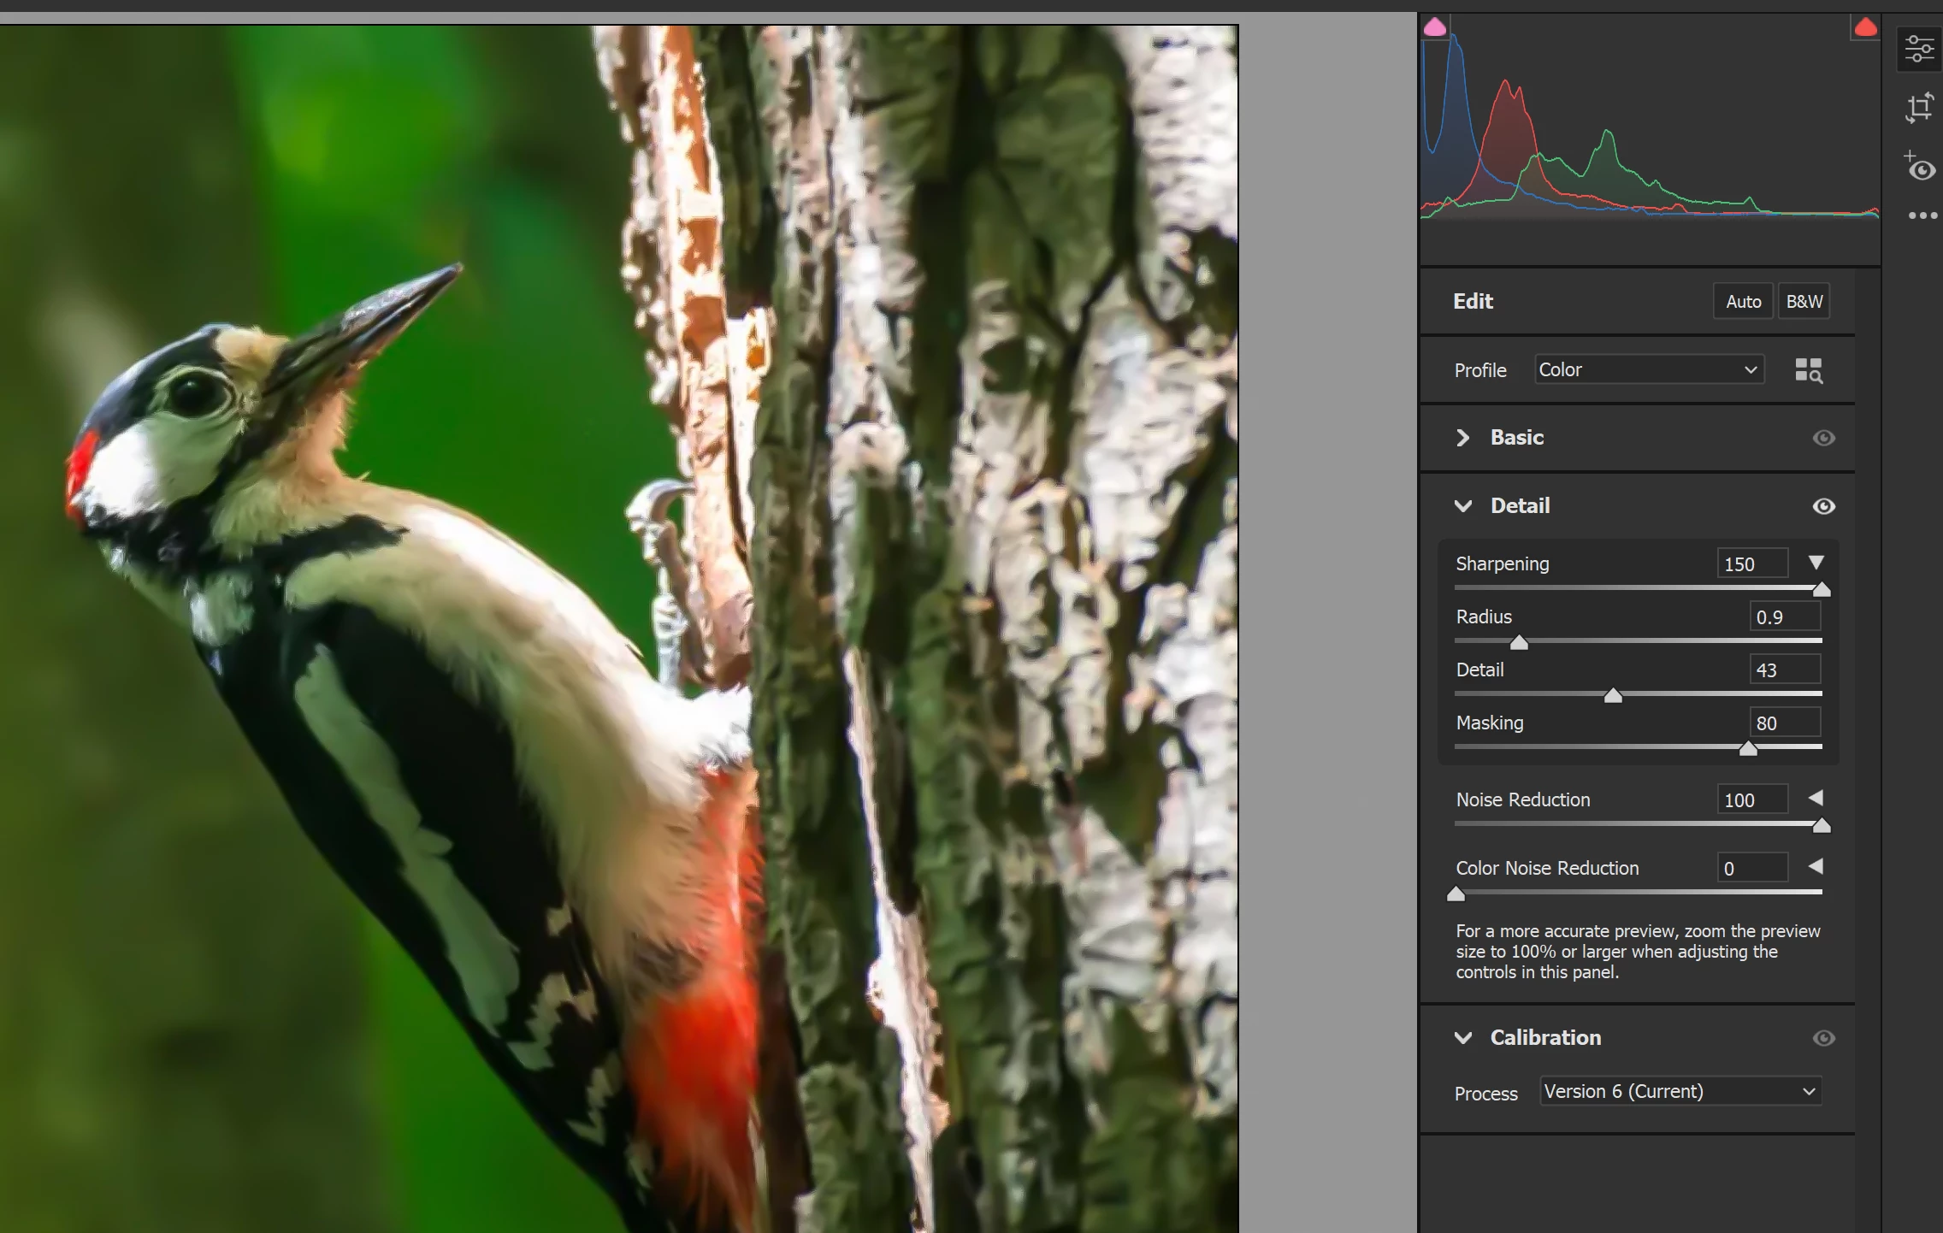This screenshot has width=1943, height=1233.
Task: Click the Detail amount value field
Action: pyautogui.click(x=1786, y=670)
